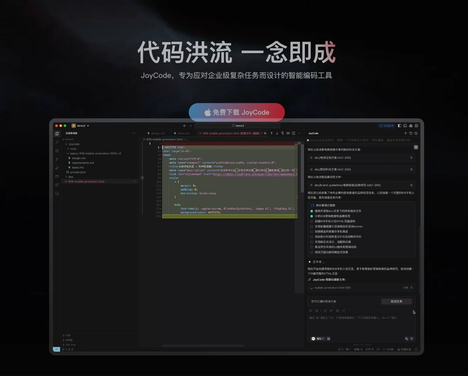Click the send arrow button in chat

tap(412, 339)
